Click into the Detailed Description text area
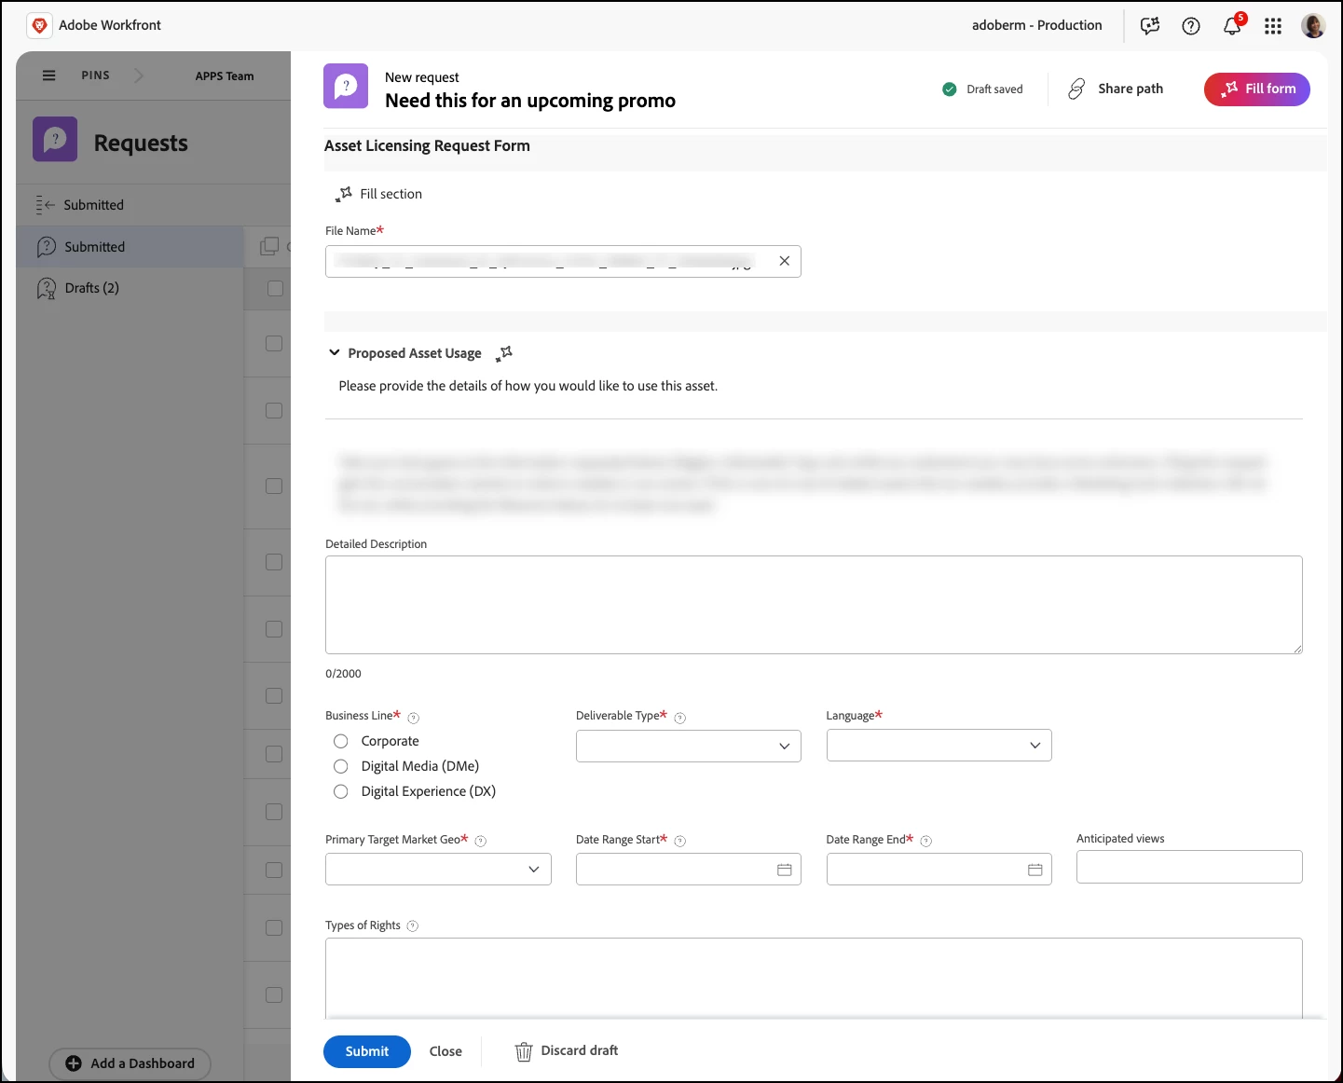The height and width of the screenshot is (1083, 1343). pyautogui.click(x=814, y=605)
